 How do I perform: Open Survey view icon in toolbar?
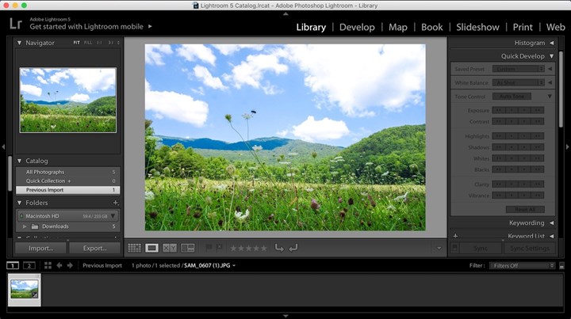pos(188,248)
